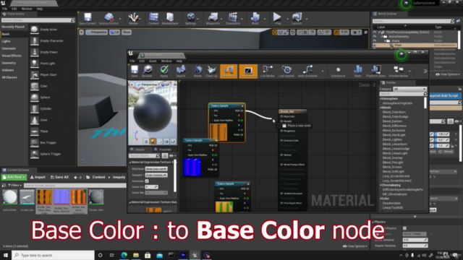Click Clean Up in material editor
Image resolution: width=463 pixels, height=260 pixels.
[x=211, y=71]
